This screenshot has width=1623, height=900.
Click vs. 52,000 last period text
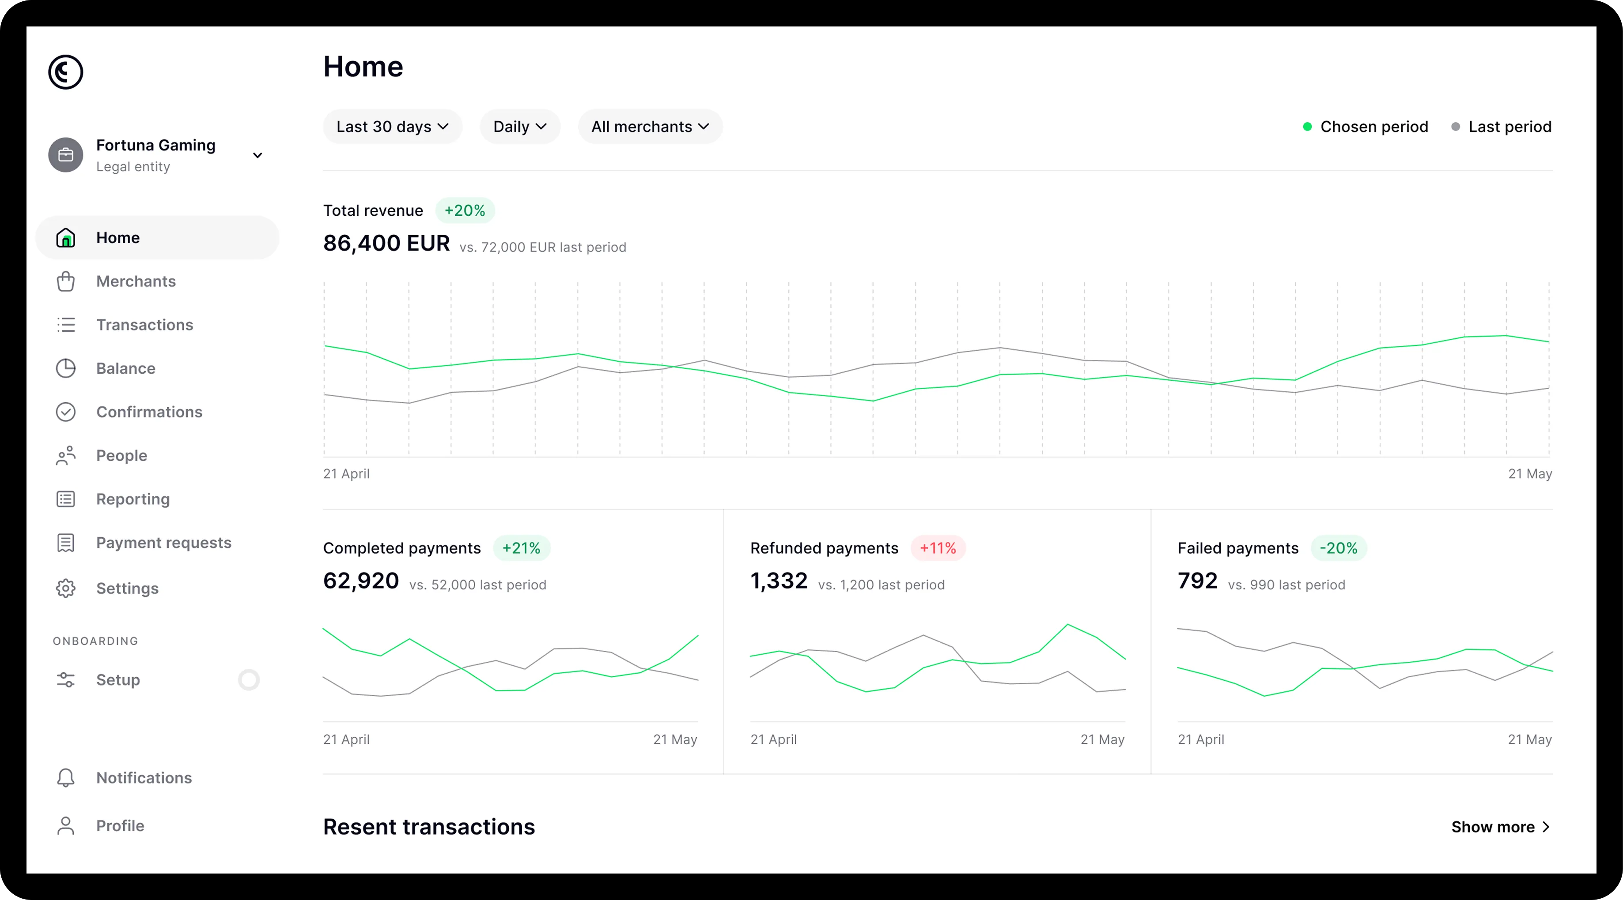[478, 585]
